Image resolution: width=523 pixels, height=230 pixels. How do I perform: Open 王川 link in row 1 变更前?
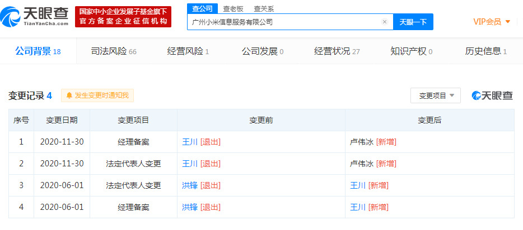(x=190, y=142)
